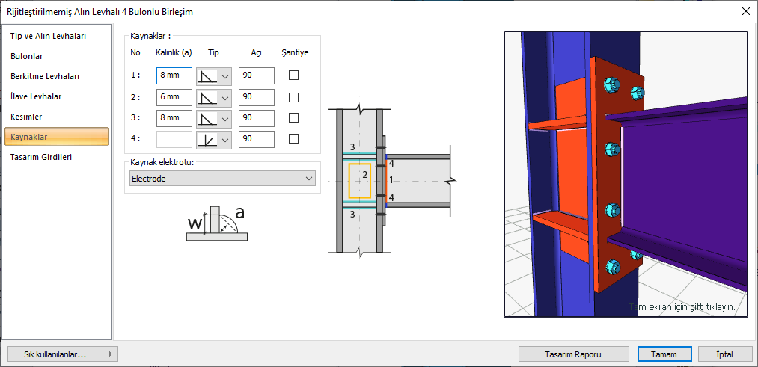Click the Açı angle field for weld 2

pos(256,97)
